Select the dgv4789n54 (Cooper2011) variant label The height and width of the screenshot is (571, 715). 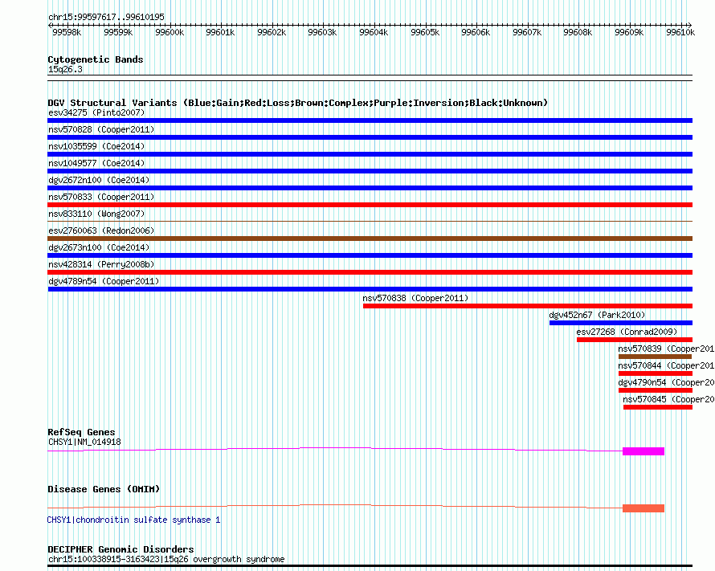pyautogui.click(x=103, y=281)
